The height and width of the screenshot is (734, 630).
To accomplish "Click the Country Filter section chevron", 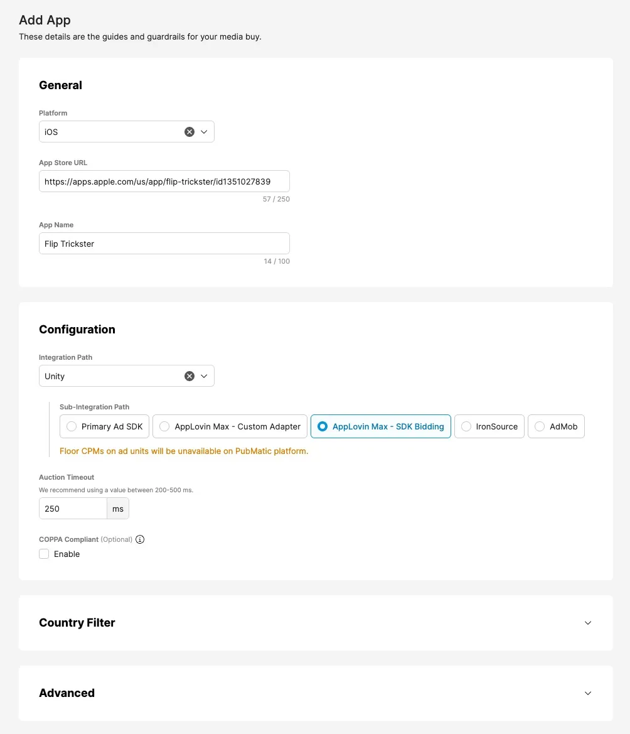I will tap(588, 622).
